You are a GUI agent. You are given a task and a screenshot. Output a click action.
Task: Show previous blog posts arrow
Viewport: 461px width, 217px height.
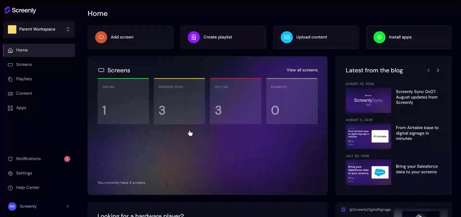click(429, 70)
